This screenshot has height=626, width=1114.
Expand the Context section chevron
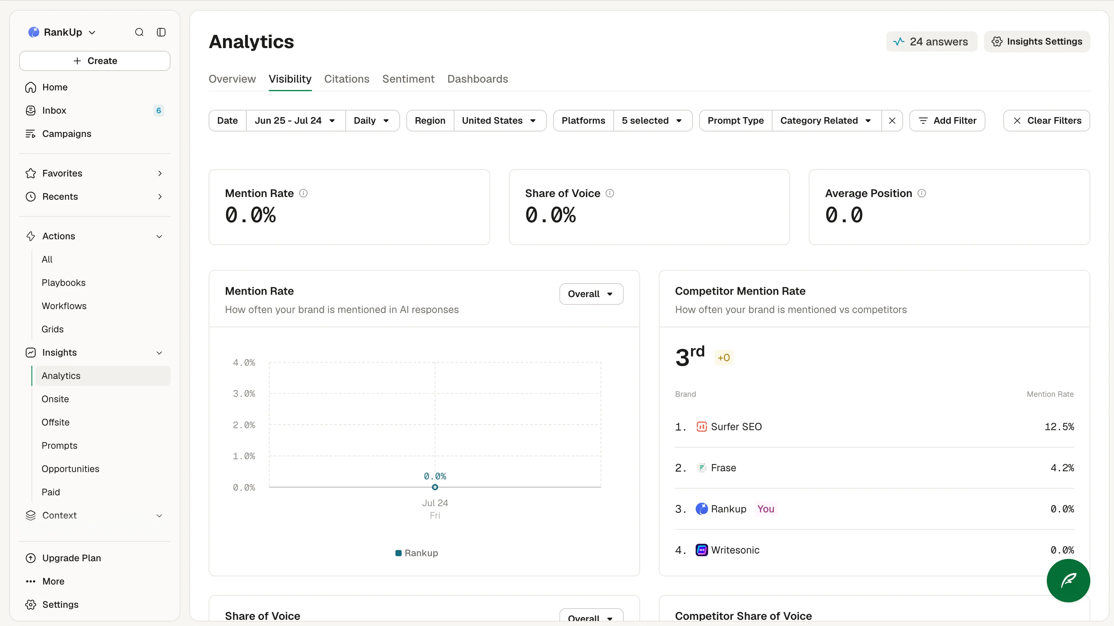[x=160, y=516]
